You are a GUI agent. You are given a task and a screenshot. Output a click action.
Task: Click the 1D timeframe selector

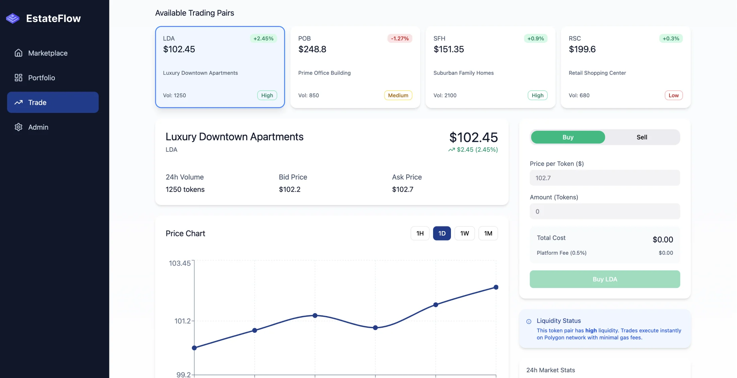tap(442, 233)
